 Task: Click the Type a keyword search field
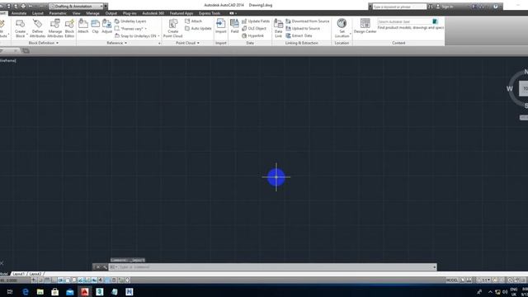[x=399, y=7]
